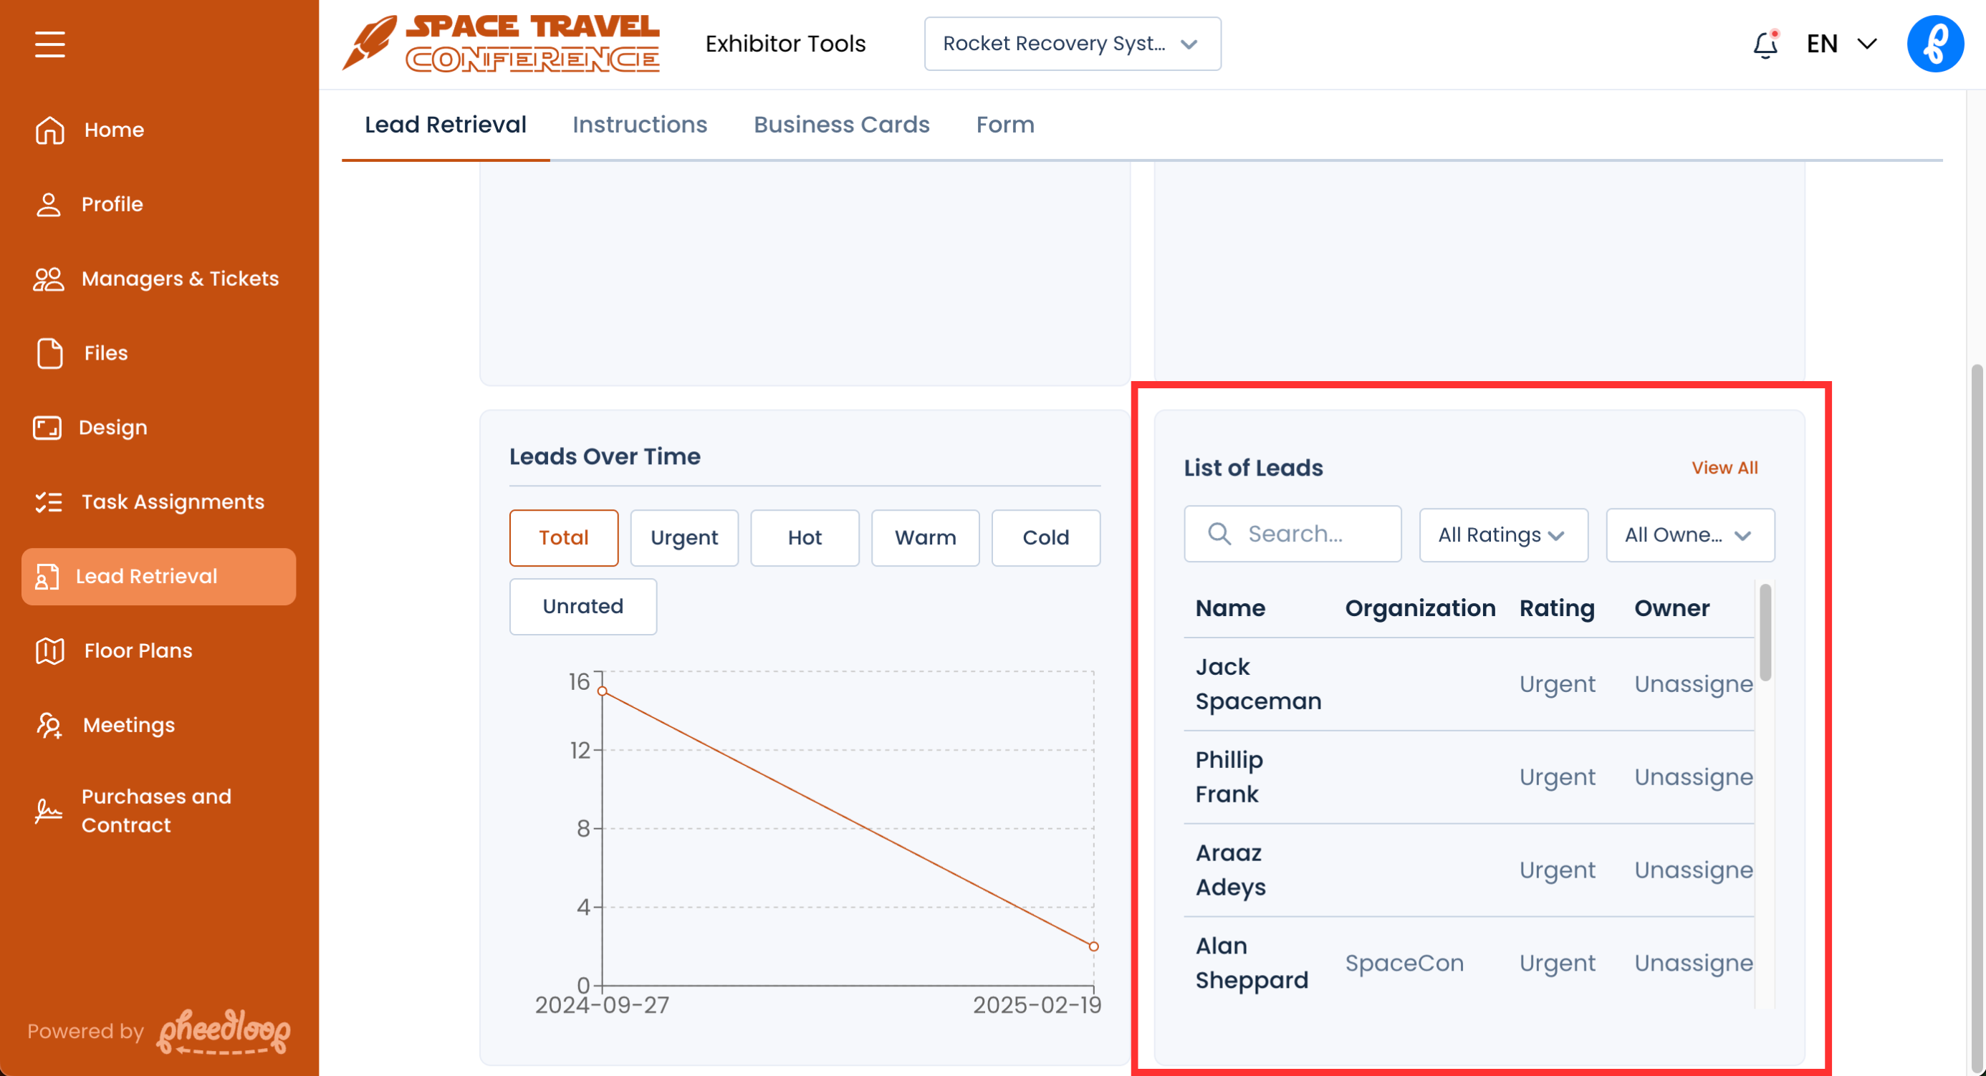Click the Rating column header

point(1557,608)
